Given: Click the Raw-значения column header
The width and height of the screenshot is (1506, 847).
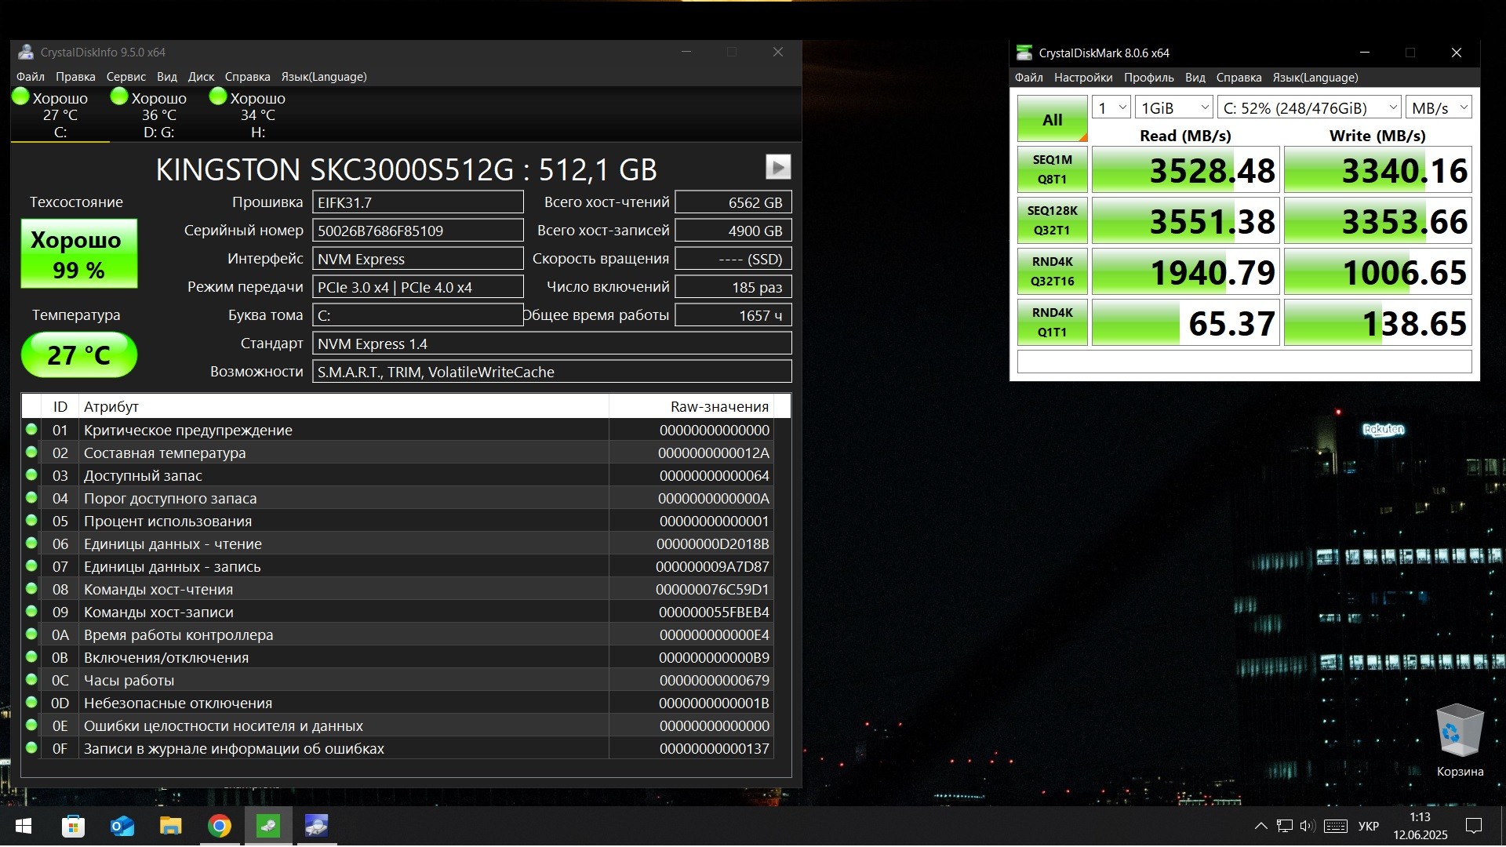Looking at the screenshot, I should (x=691, y=406).
